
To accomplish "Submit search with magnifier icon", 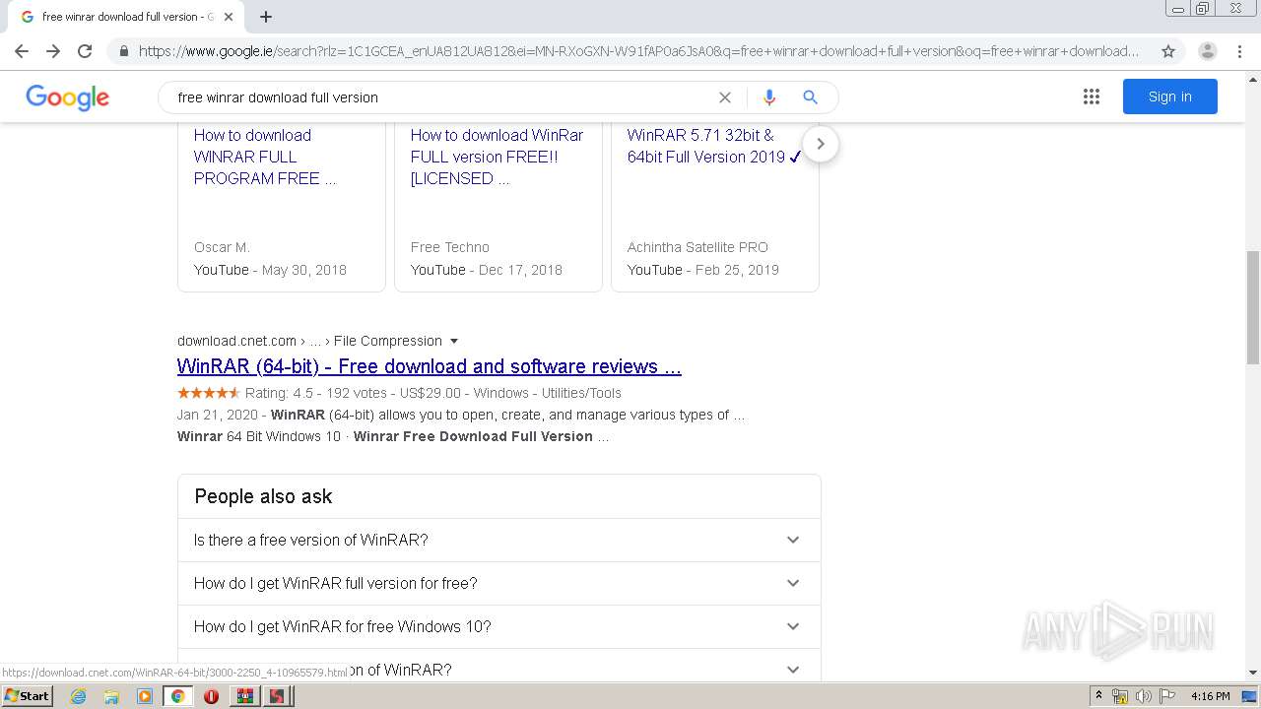I will (810, 97).
